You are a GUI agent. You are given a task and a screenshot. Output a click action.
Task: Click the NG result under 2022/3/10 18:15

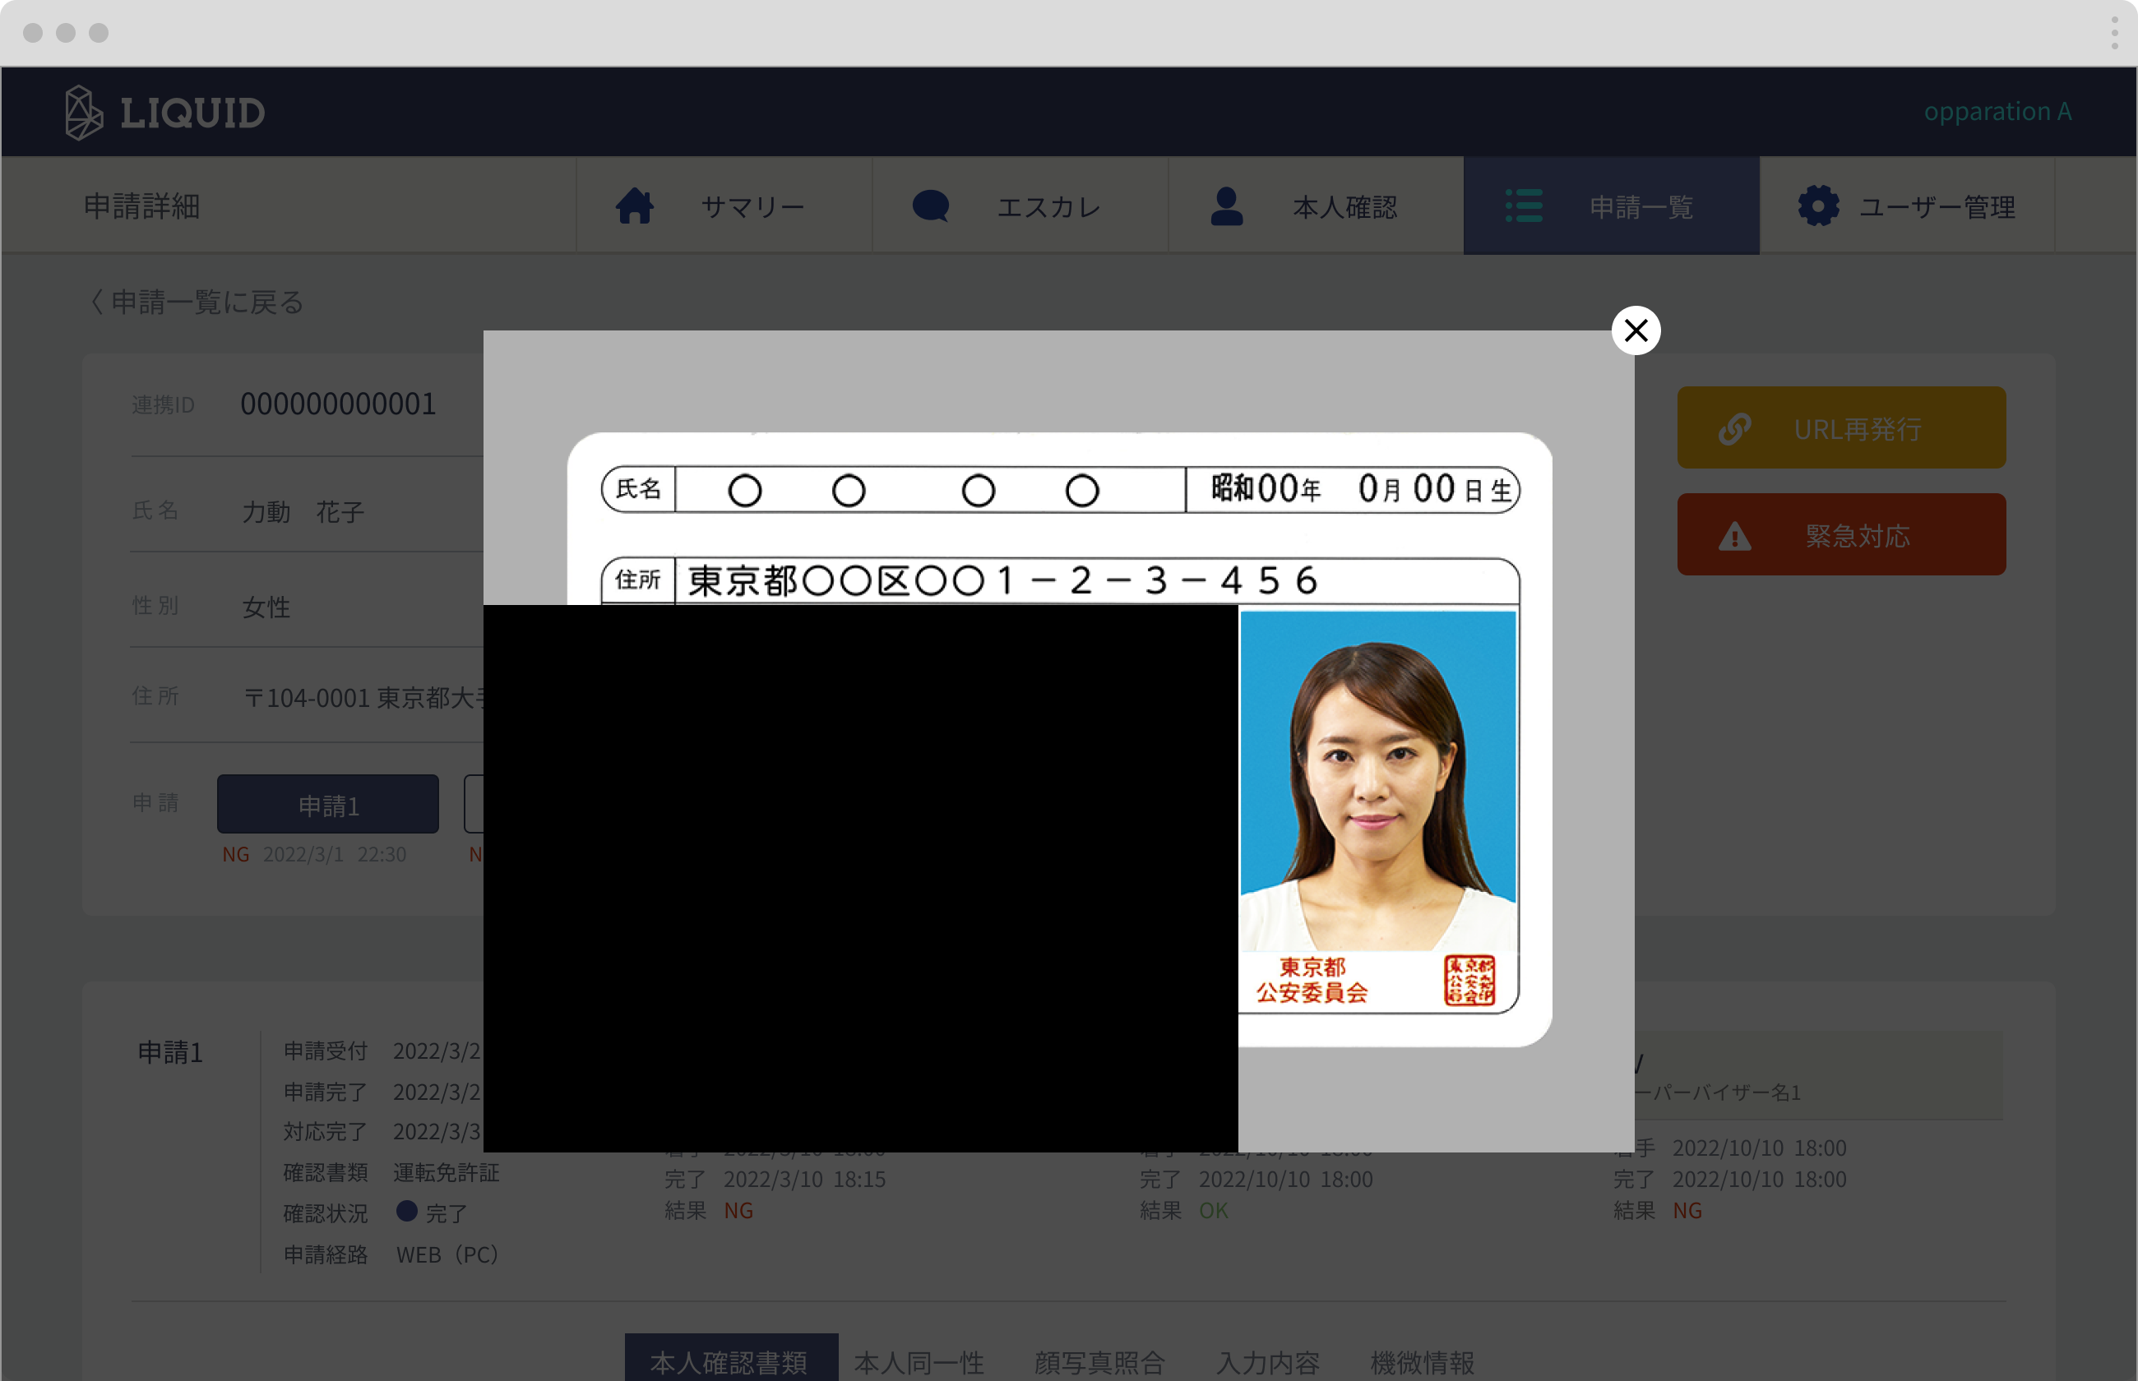point(738,1211)
